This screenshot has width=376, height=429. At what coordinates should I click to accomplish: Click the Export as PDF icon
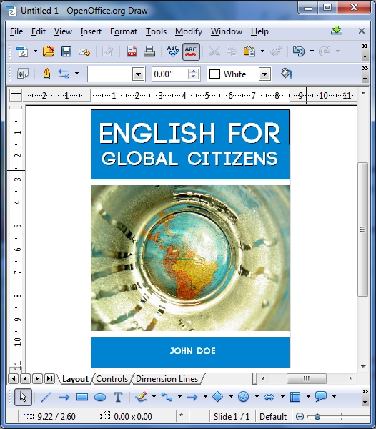click(132, 51)
